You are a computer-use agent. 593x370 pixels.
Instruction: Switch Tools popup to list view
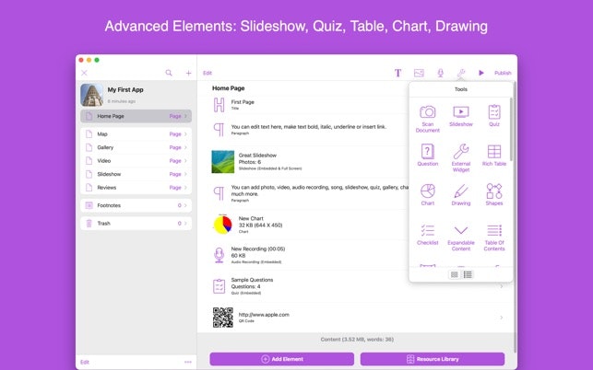coord(468,274)
